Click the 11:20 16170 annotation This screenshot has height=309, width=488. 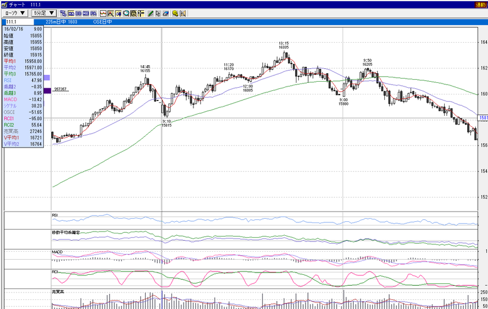click(229, 67)
